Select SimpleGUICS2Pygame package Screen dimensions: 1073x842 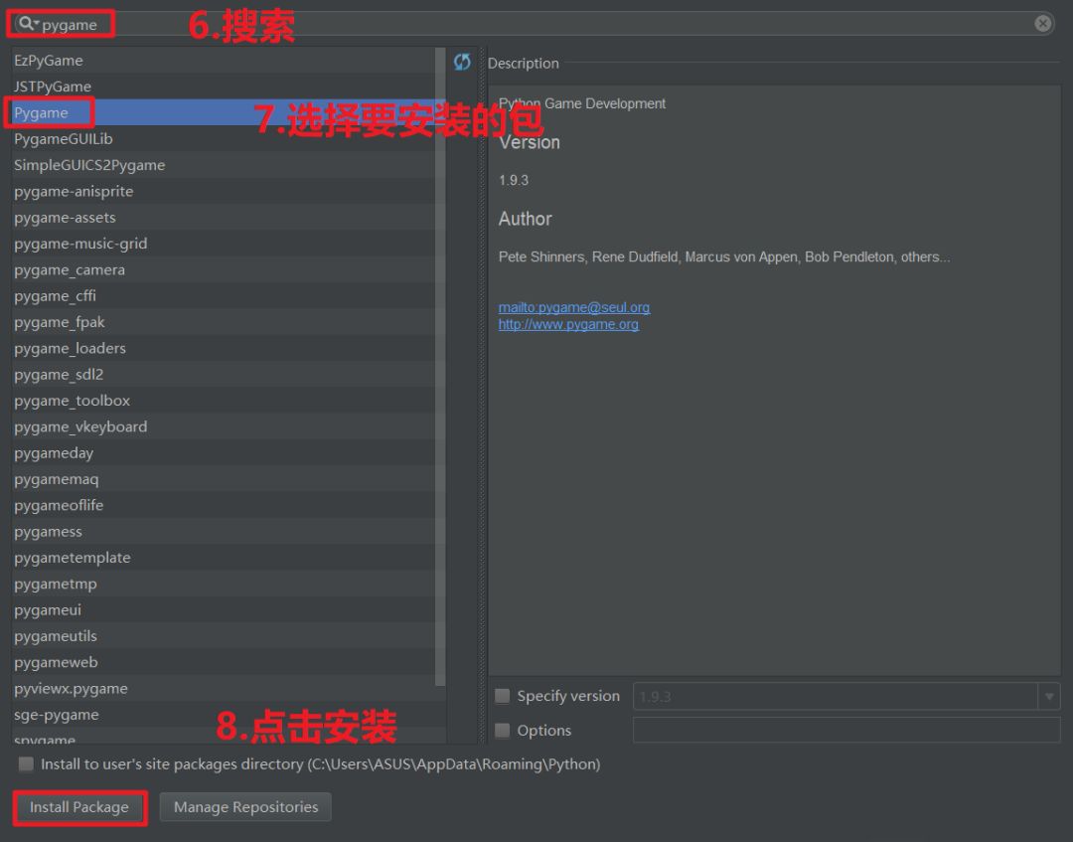[x=224, y=165]
